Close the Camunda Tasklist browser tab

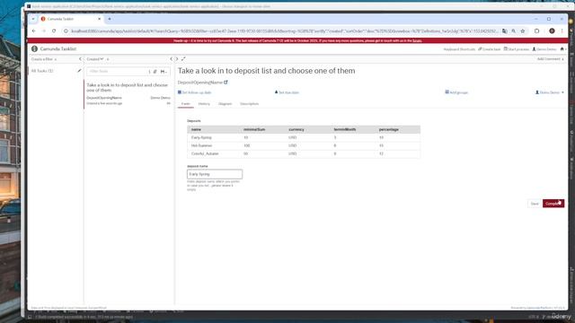click(x=99, y=19)
